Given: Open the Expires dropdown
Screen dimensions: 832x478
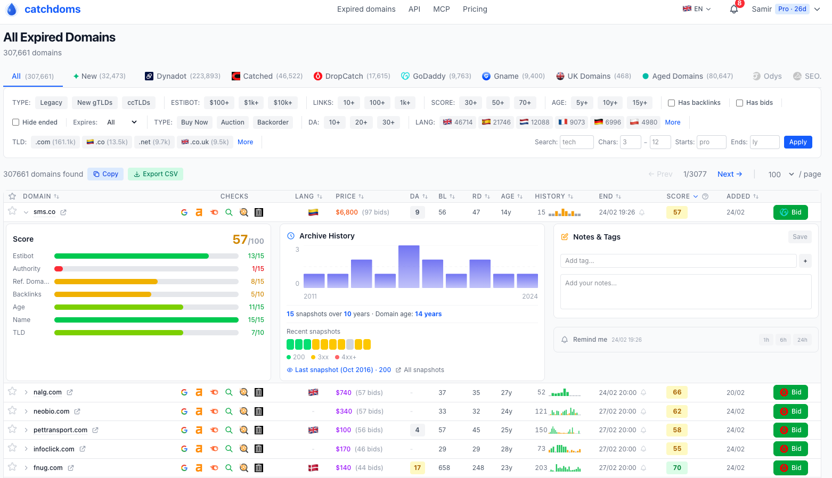Looking at the screenshot, I should (121, 122).
